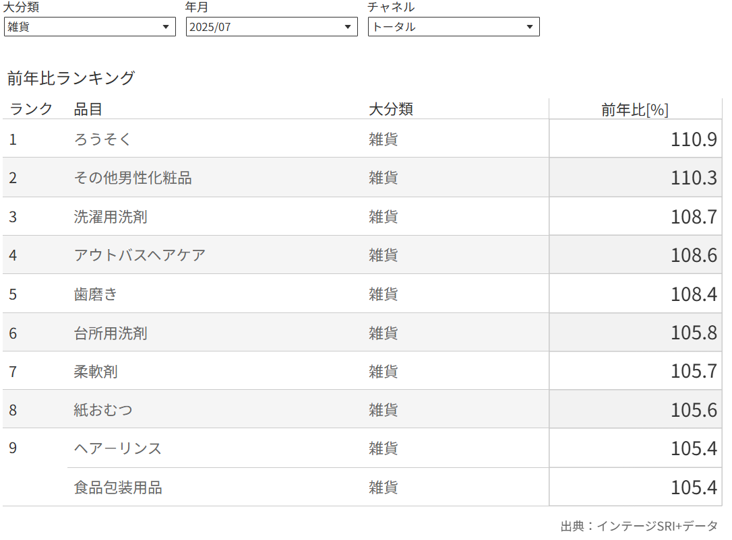Click the 110.9 value for ろうそく
732x540 pixels.
pos(694,139)
